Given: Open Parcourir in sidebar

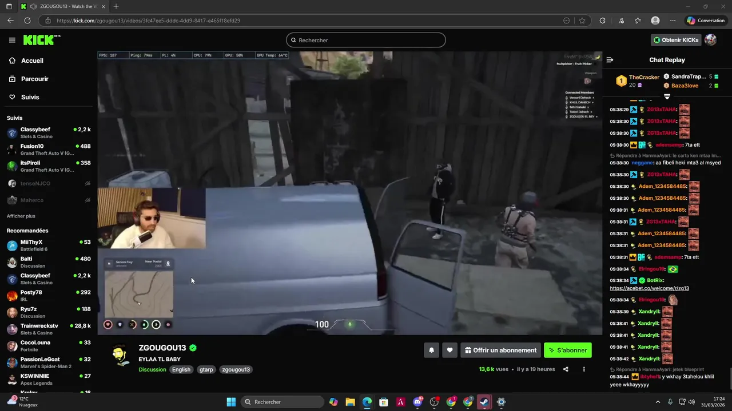Looking at the screenshot, I should point(34,79).
